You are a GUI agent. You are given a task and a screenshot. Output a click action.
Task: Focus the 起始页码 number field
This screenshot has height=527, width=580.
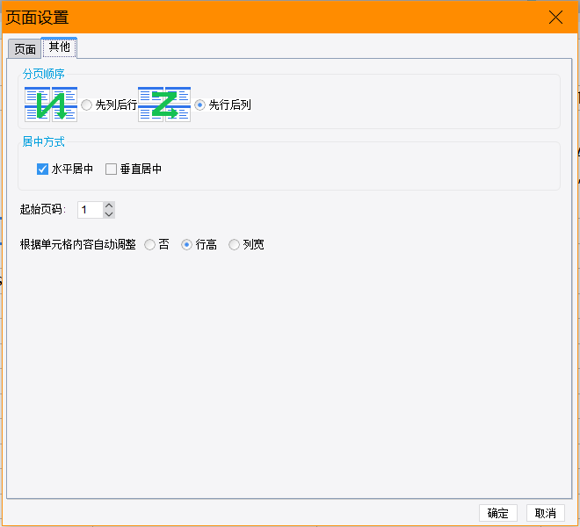tap(90, 210)
